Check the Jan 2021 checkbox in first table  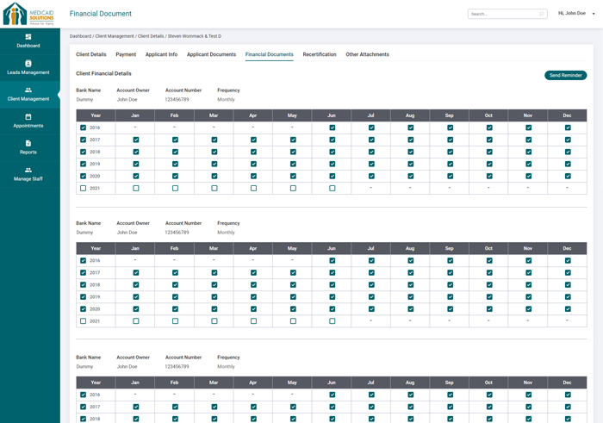tap(135, 188)
